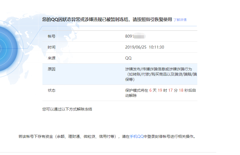Click the QQ source value

128,58
